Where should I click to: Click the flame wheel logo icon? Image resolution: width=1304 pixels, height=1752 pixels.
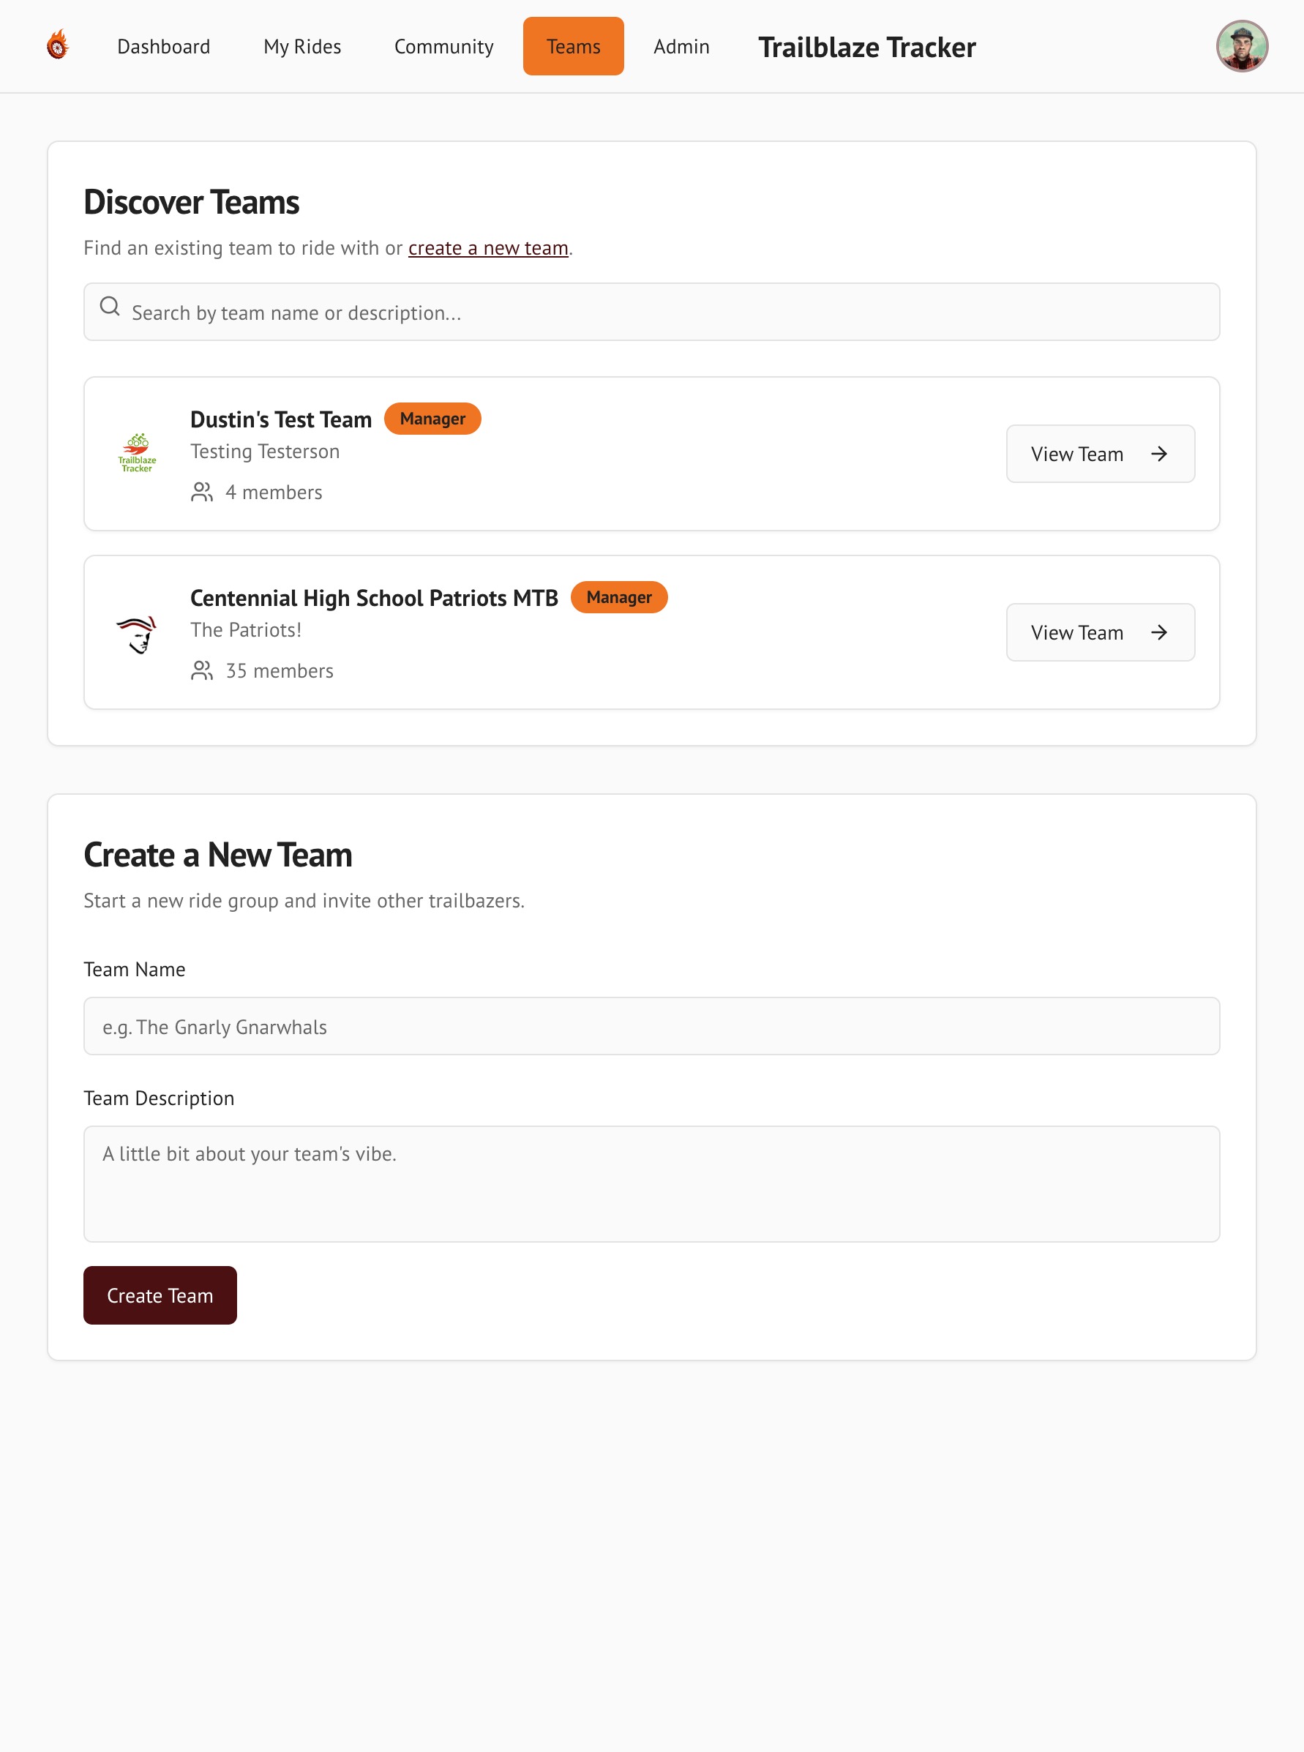coord(58,46)
